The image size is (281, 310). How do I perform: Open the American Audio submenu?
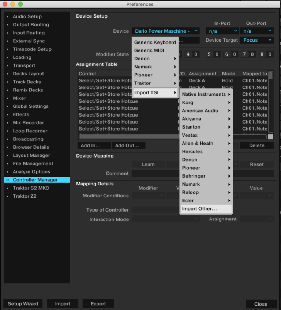206,111
